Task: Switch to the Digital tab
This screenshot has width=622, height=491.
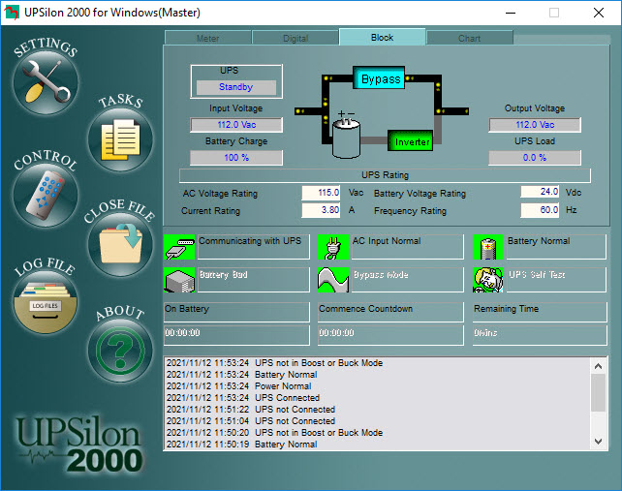Action: pos(295,38)
